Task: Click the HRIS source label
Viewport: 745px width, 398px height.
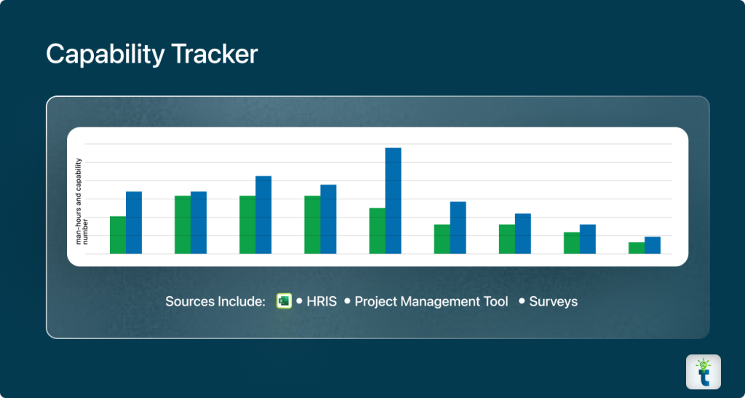Action: (x=322, y=301)
